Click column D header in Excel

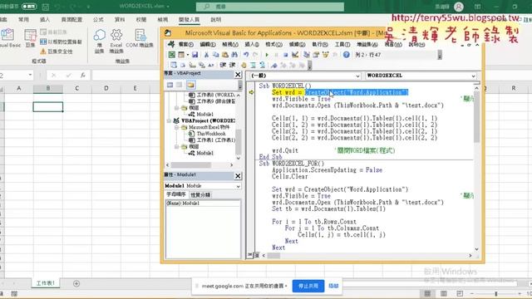click(x=106, y=88)
